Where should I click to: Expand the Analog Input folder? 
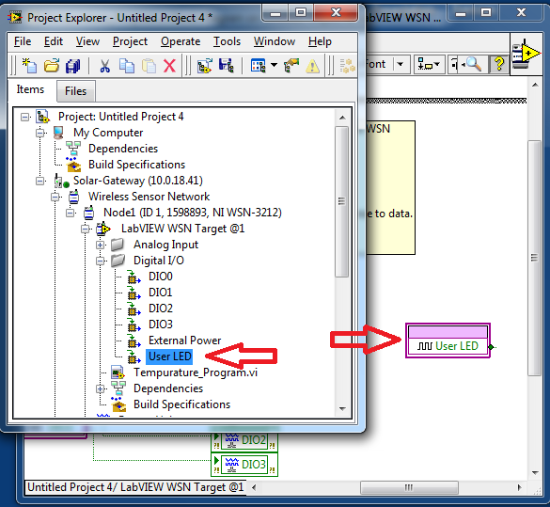pyautogui.click(x=101, y=245)
